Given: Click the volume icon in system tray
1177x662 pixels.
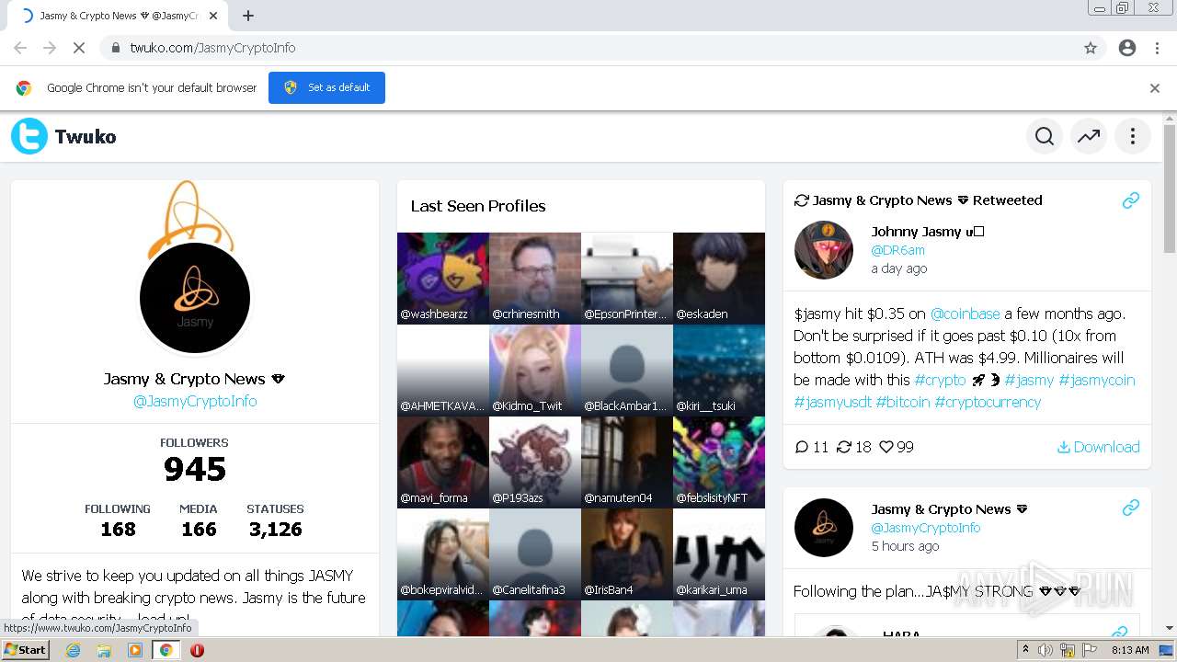Looking at the screenshot, I should tap(1046, 650).
